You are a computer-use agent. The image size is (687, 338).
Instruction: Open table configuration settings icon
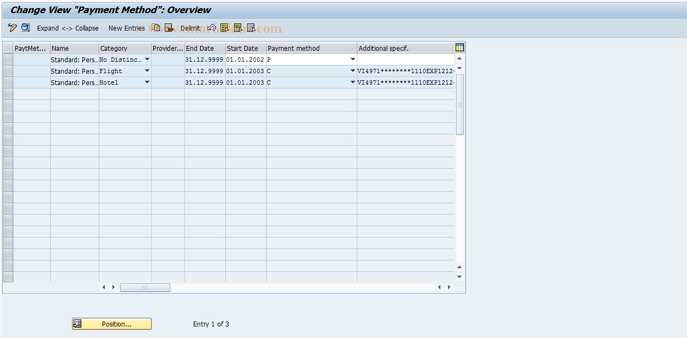click(x=459, y=48)
